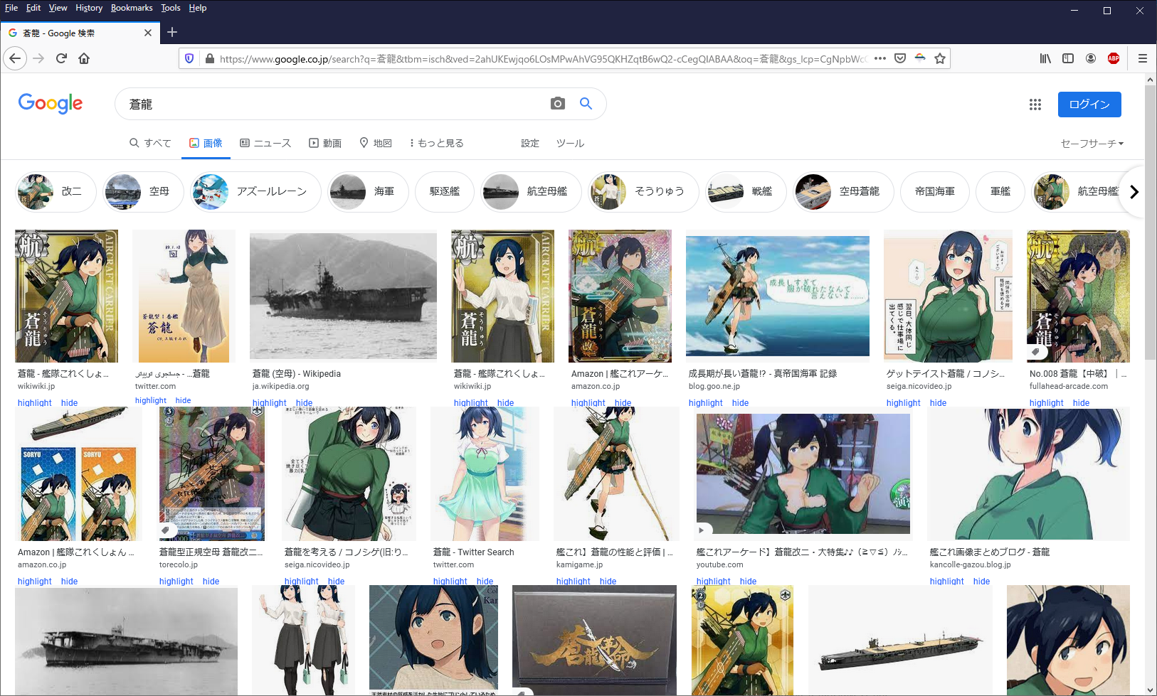Open the twitter.com mint dress thumbnail

pyautogui.click(x=485, y=473)
